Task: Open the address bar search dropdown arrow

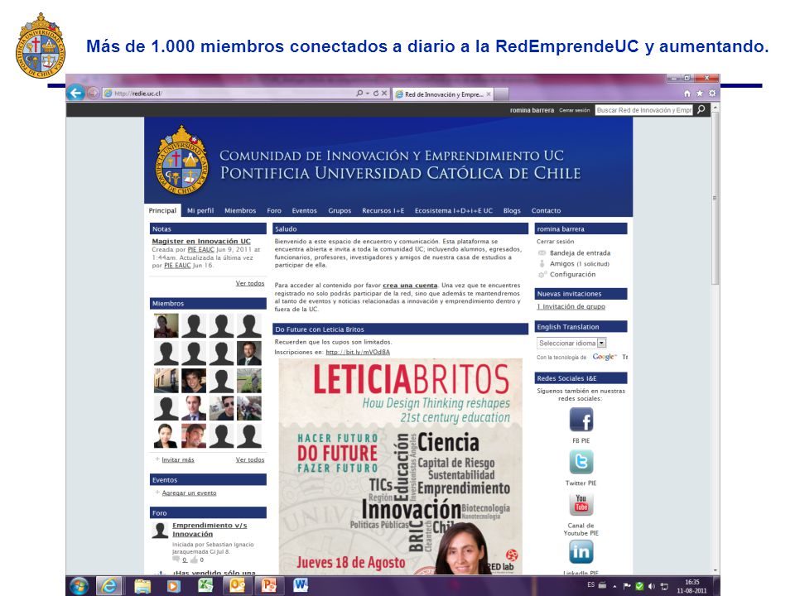Action: pos(367,94)
